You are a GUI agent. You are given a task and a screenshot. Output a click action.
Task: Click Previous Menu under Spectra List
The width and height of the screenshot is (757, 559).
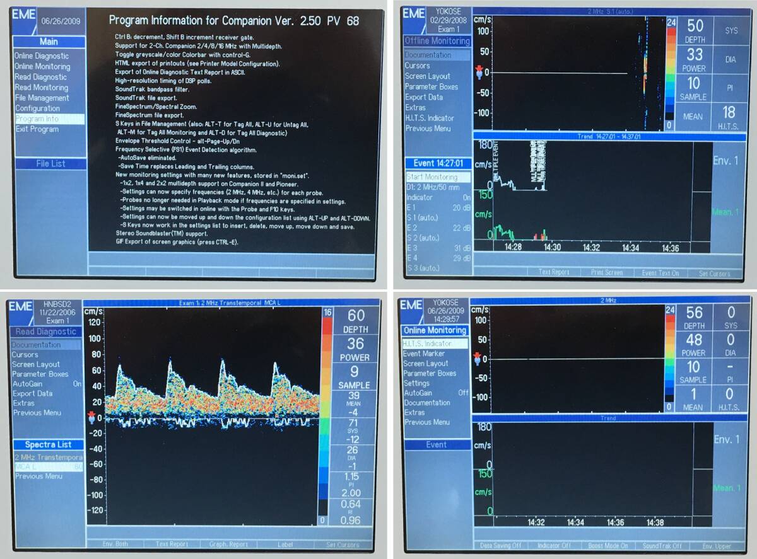38,476
